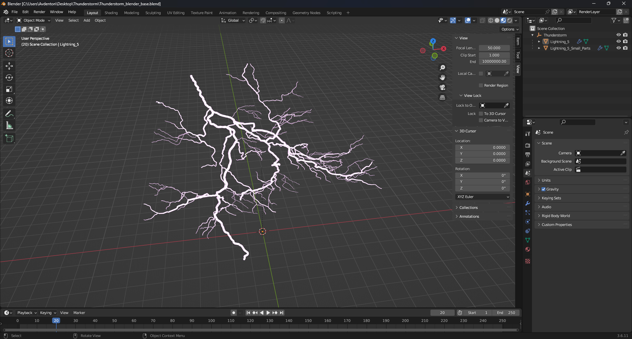This screenshot has width=632, height=339.
Task: Open Physics properties tab
Action: [x=528, y=222]
